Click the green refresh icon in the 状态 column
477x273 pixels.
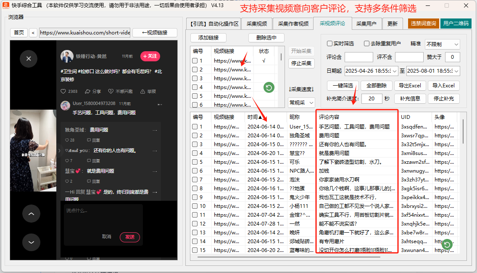[x=269, y=87]
